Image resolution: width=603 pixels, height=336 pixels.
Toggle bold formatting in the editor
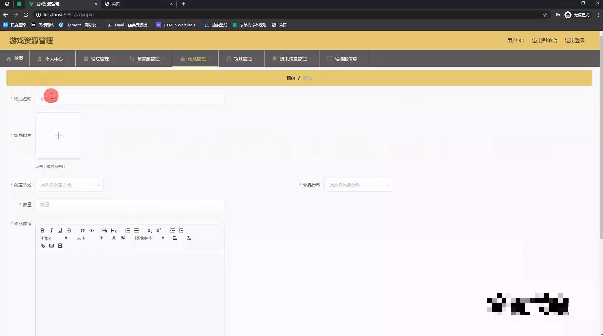point(42,230)
